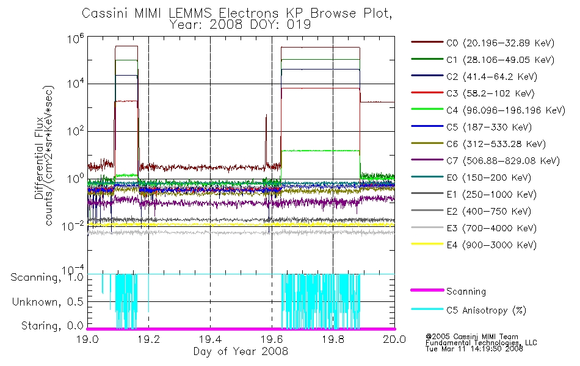Click the 19.0 x-axis tick label
The image size is (580, 366).
click(x=88, y=339)
